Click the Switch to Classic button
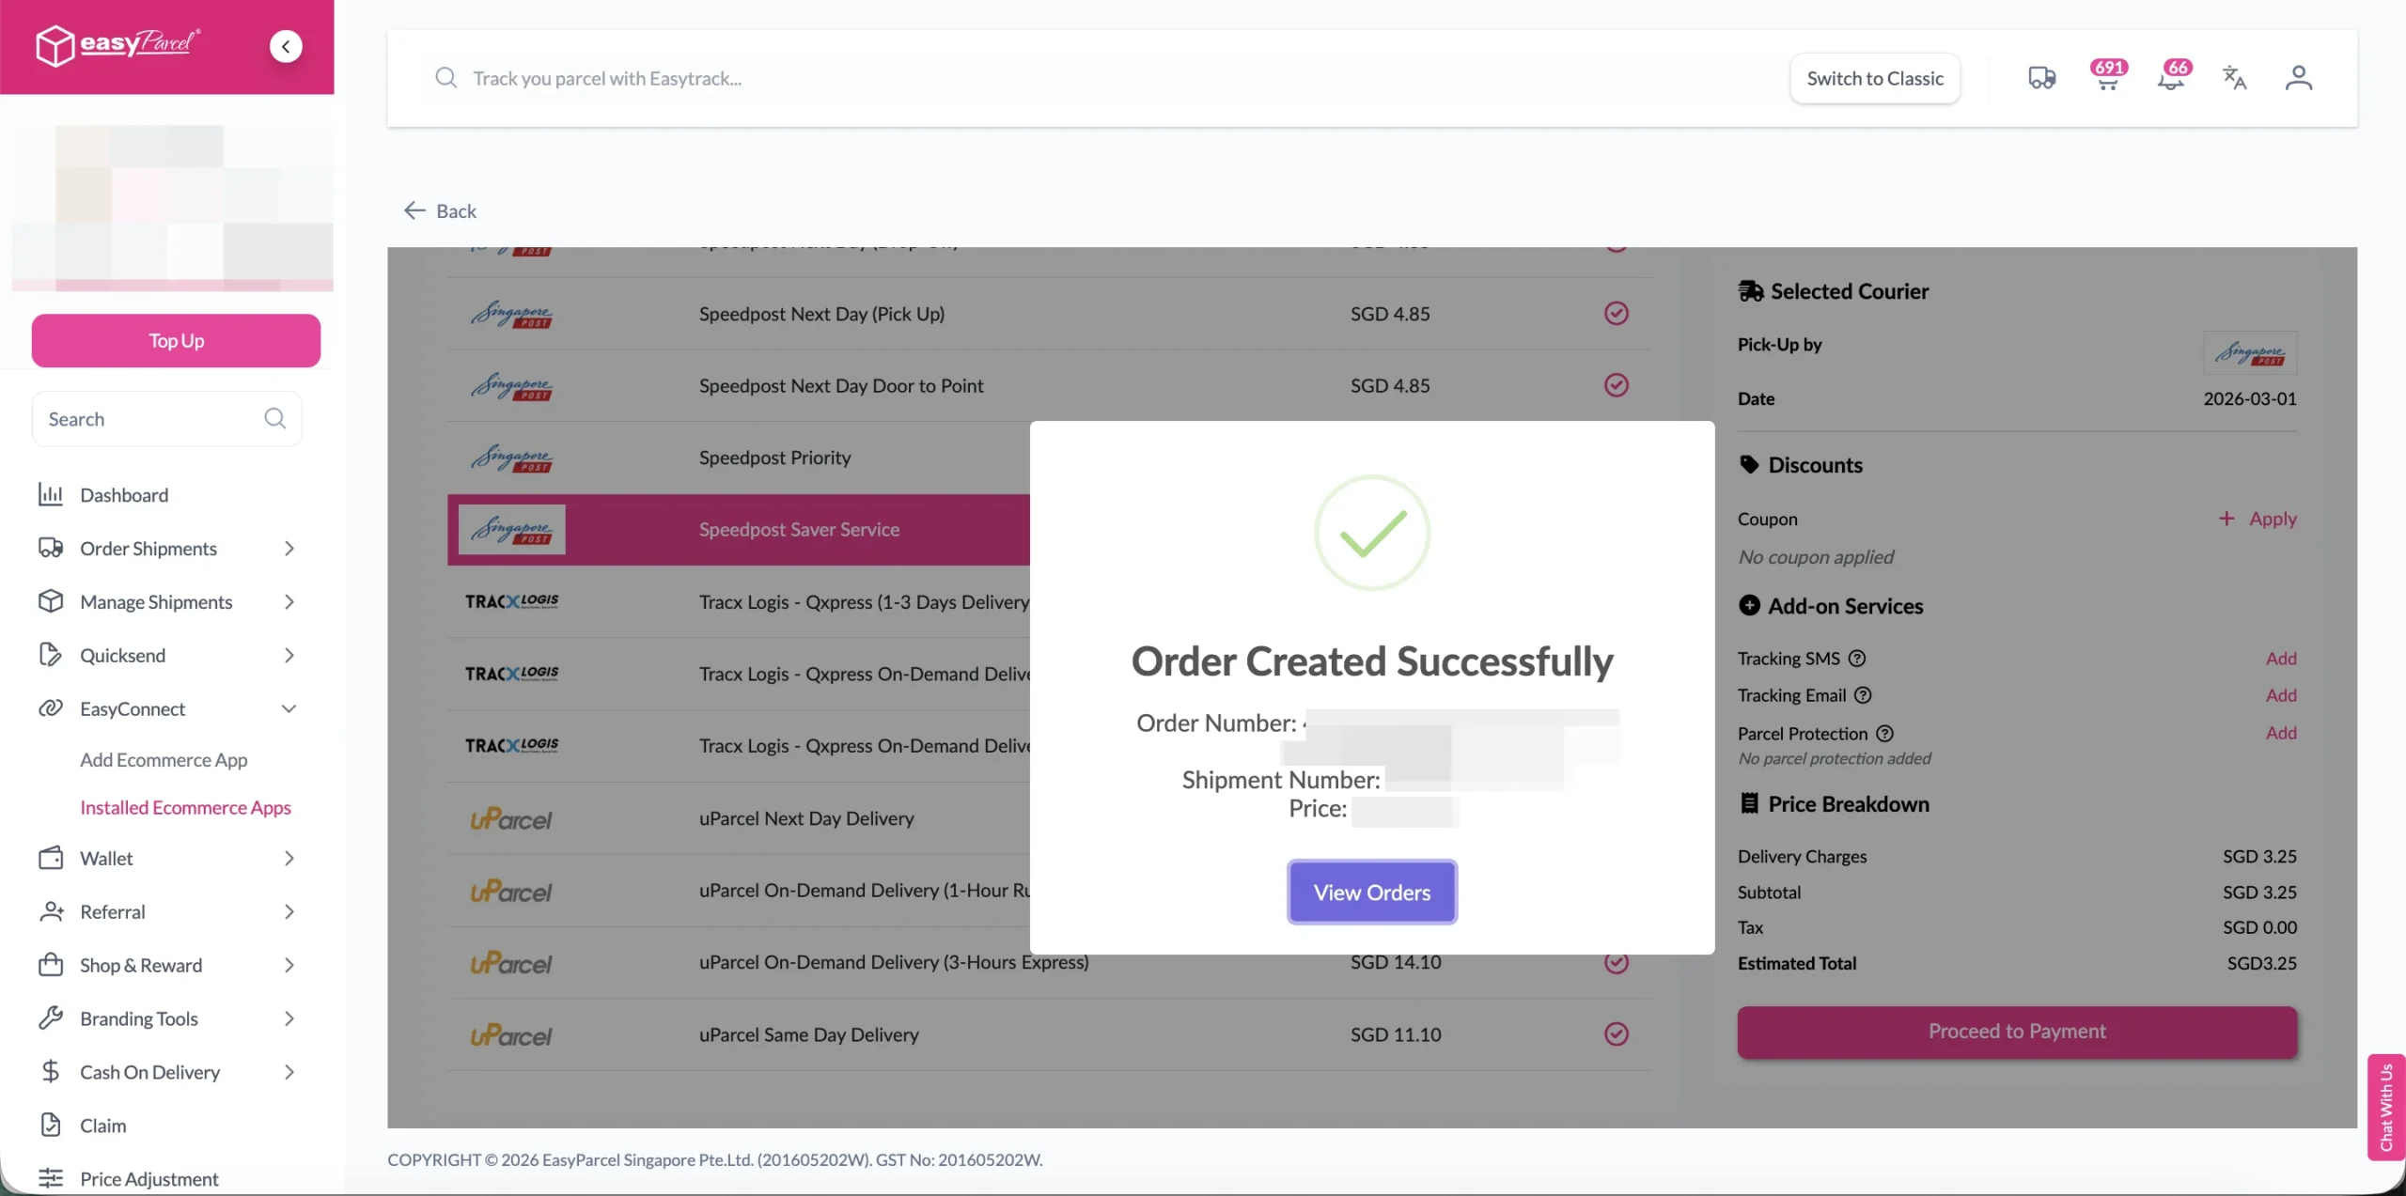Image resolution: width=2406 pixels, height=1196 pixels. tap(1874, 78)
